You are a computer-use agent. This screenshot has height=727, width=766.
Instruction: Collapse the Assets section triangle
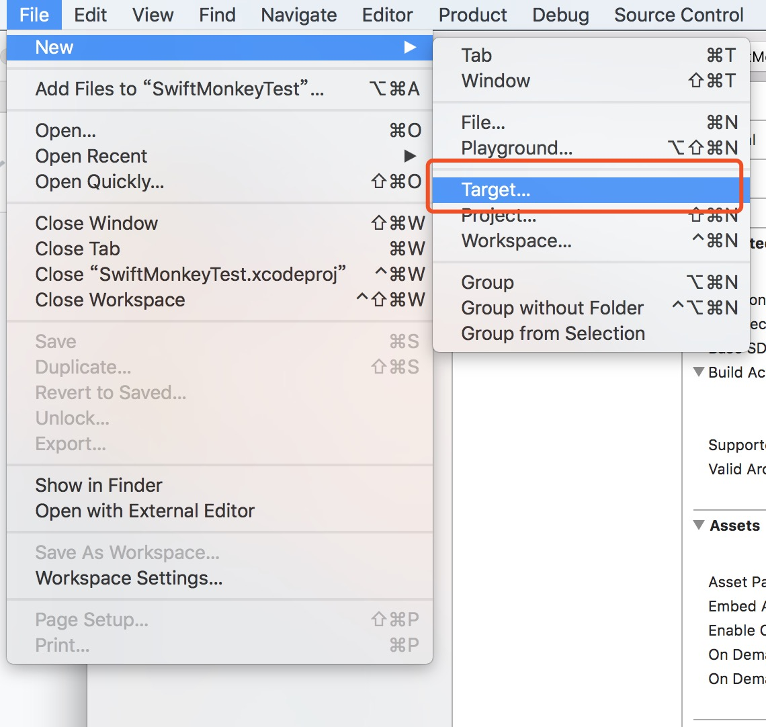[x=699, y=525]
